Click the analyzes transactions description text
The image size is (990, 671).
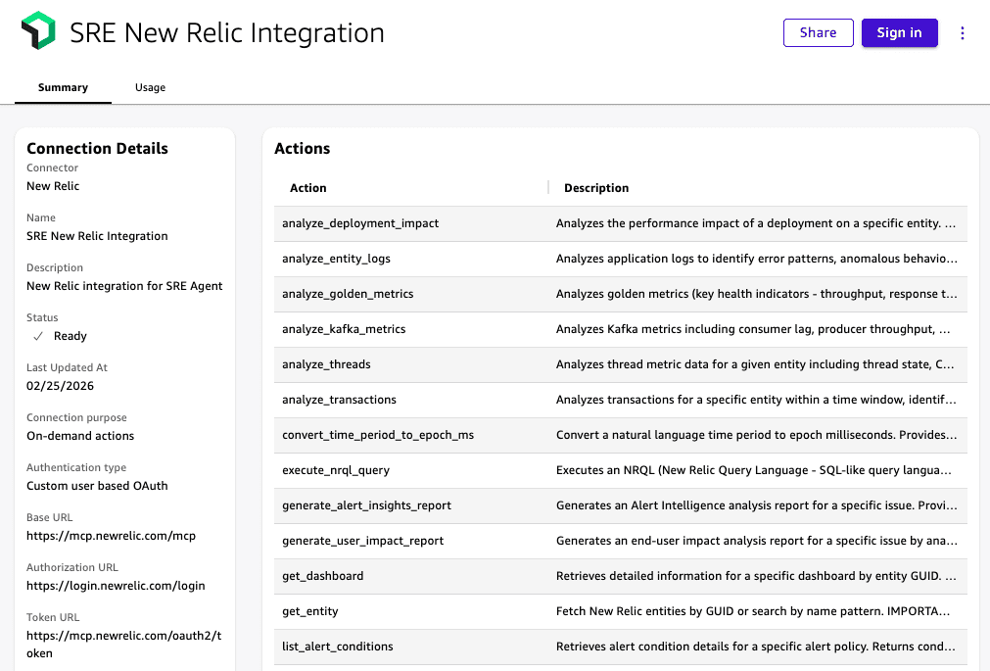[x=756, y=400]
